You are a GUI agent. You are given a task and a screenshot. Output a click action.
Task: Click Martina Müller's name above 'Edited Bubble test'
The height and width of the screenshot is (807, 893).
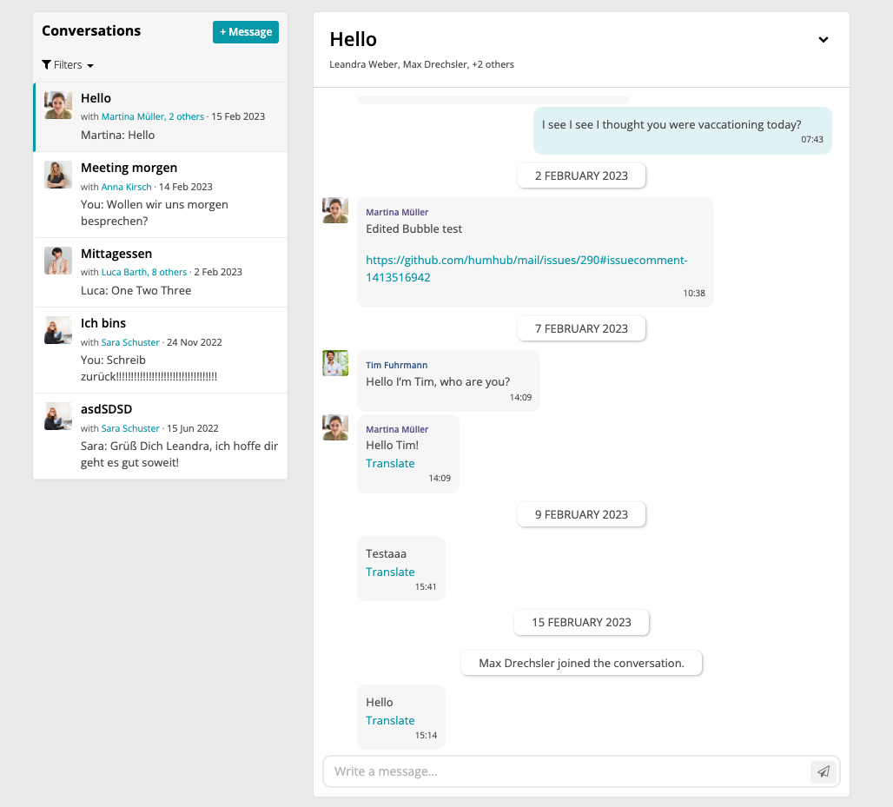(397, 213)
